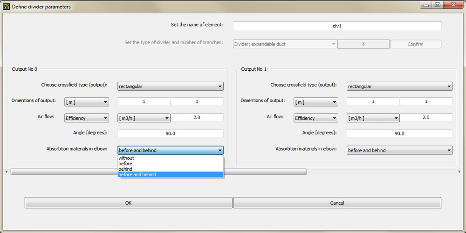
Task: Open Output No 0 crossfield type dropdown
Action: pyautogui.click(x=171, y=86)
